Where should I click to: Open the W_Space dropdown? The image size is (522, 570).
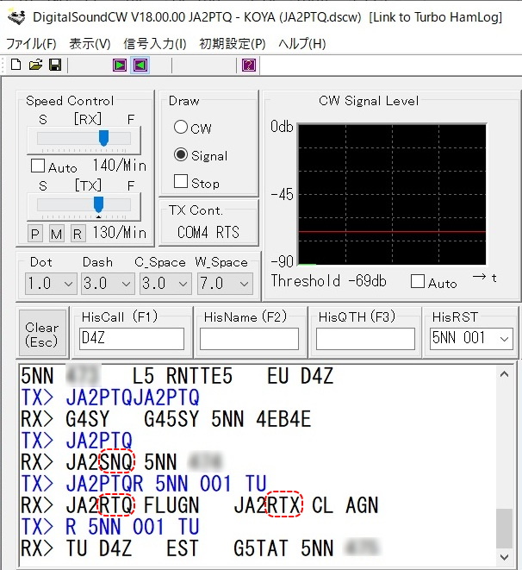point(225,284)
